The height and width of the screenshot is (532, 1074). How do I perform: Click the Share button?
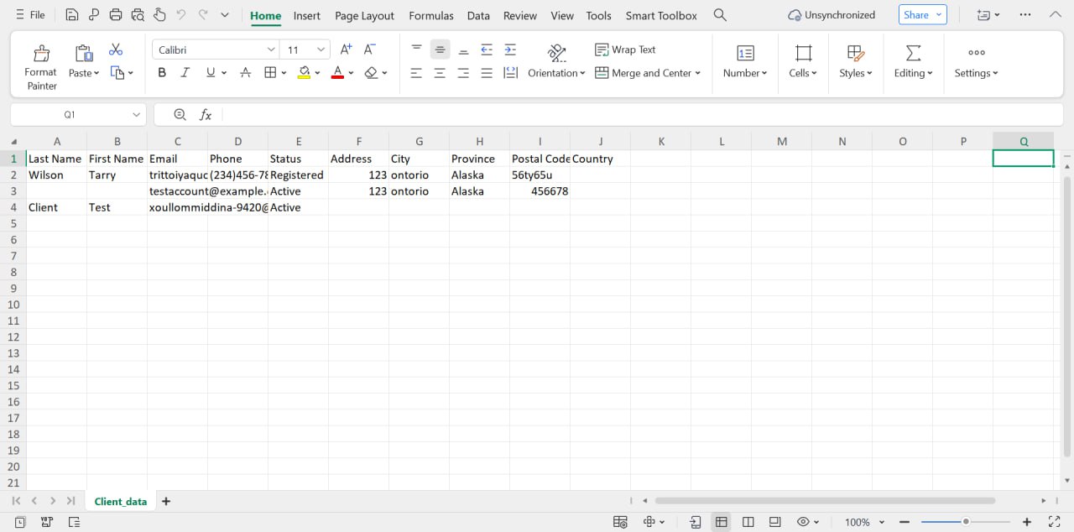(922, 14)
